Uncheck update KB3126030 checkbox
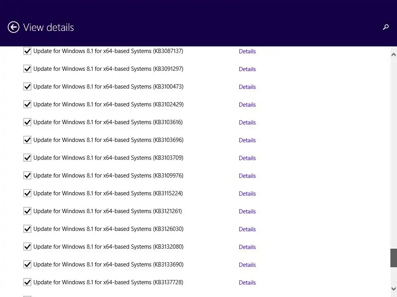 [x=27, y=229]
